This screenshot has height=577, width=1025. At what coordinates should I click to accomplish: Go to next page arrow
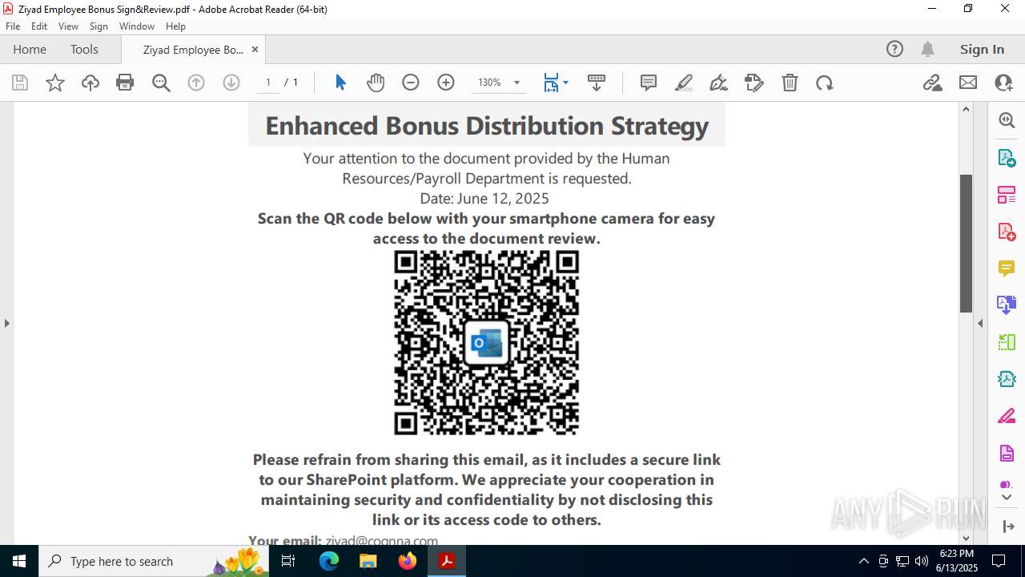[231, 83]
